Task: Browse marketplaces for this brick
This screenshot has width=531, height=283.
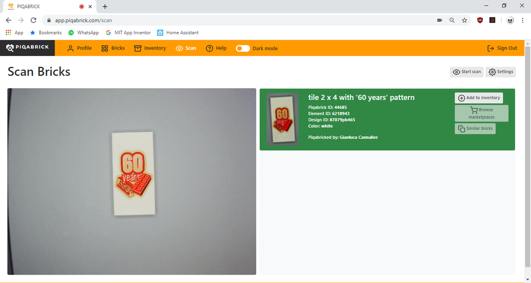Action: [481, 113]
